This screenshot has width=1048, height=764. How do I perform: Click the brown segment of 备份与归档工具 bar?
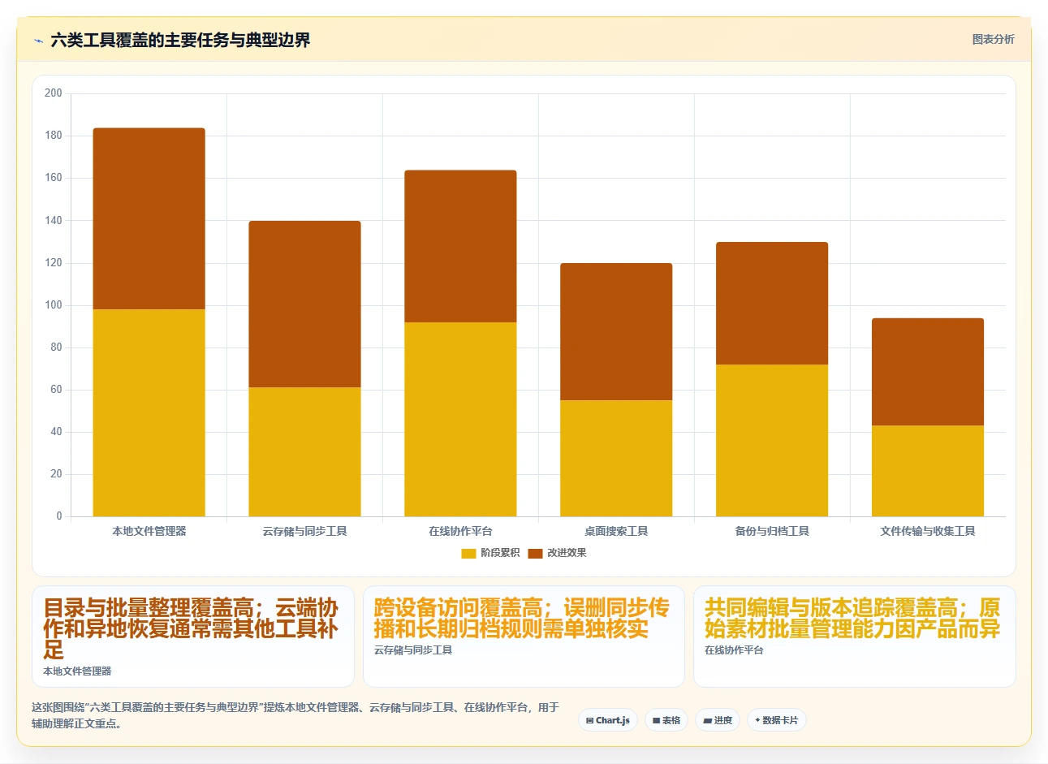click(772, 303)
